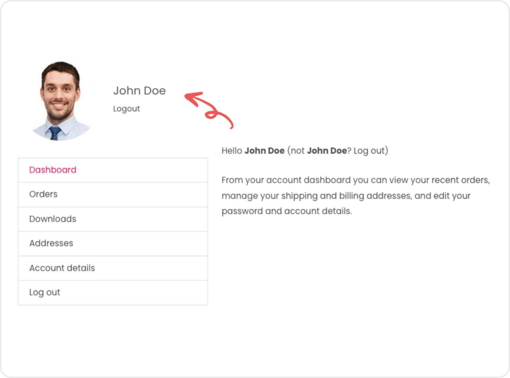510x378 pixels.
Task: Open Account details in the sidebar
Action: pos(62,268)
